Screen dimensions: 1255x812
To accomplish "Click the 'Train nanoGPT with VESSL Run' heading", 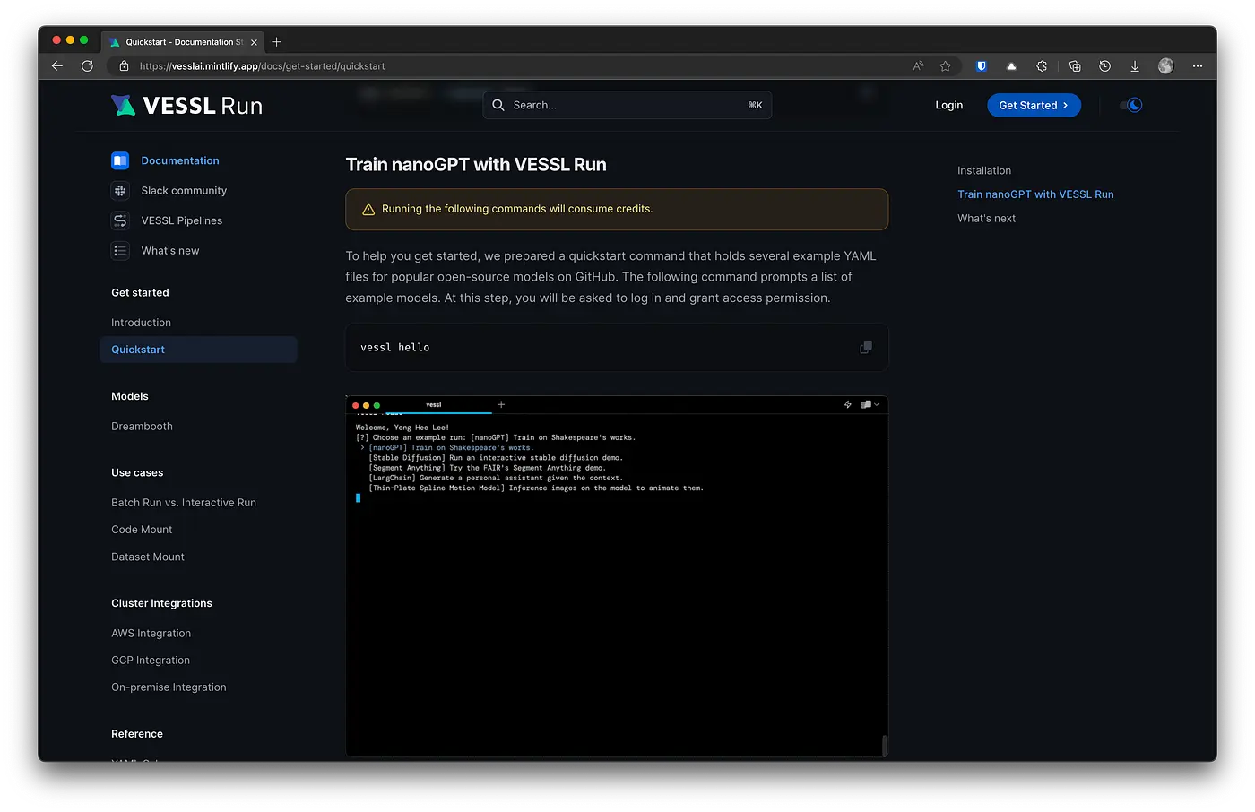I will pyautogui.click(x=476, y=165).
